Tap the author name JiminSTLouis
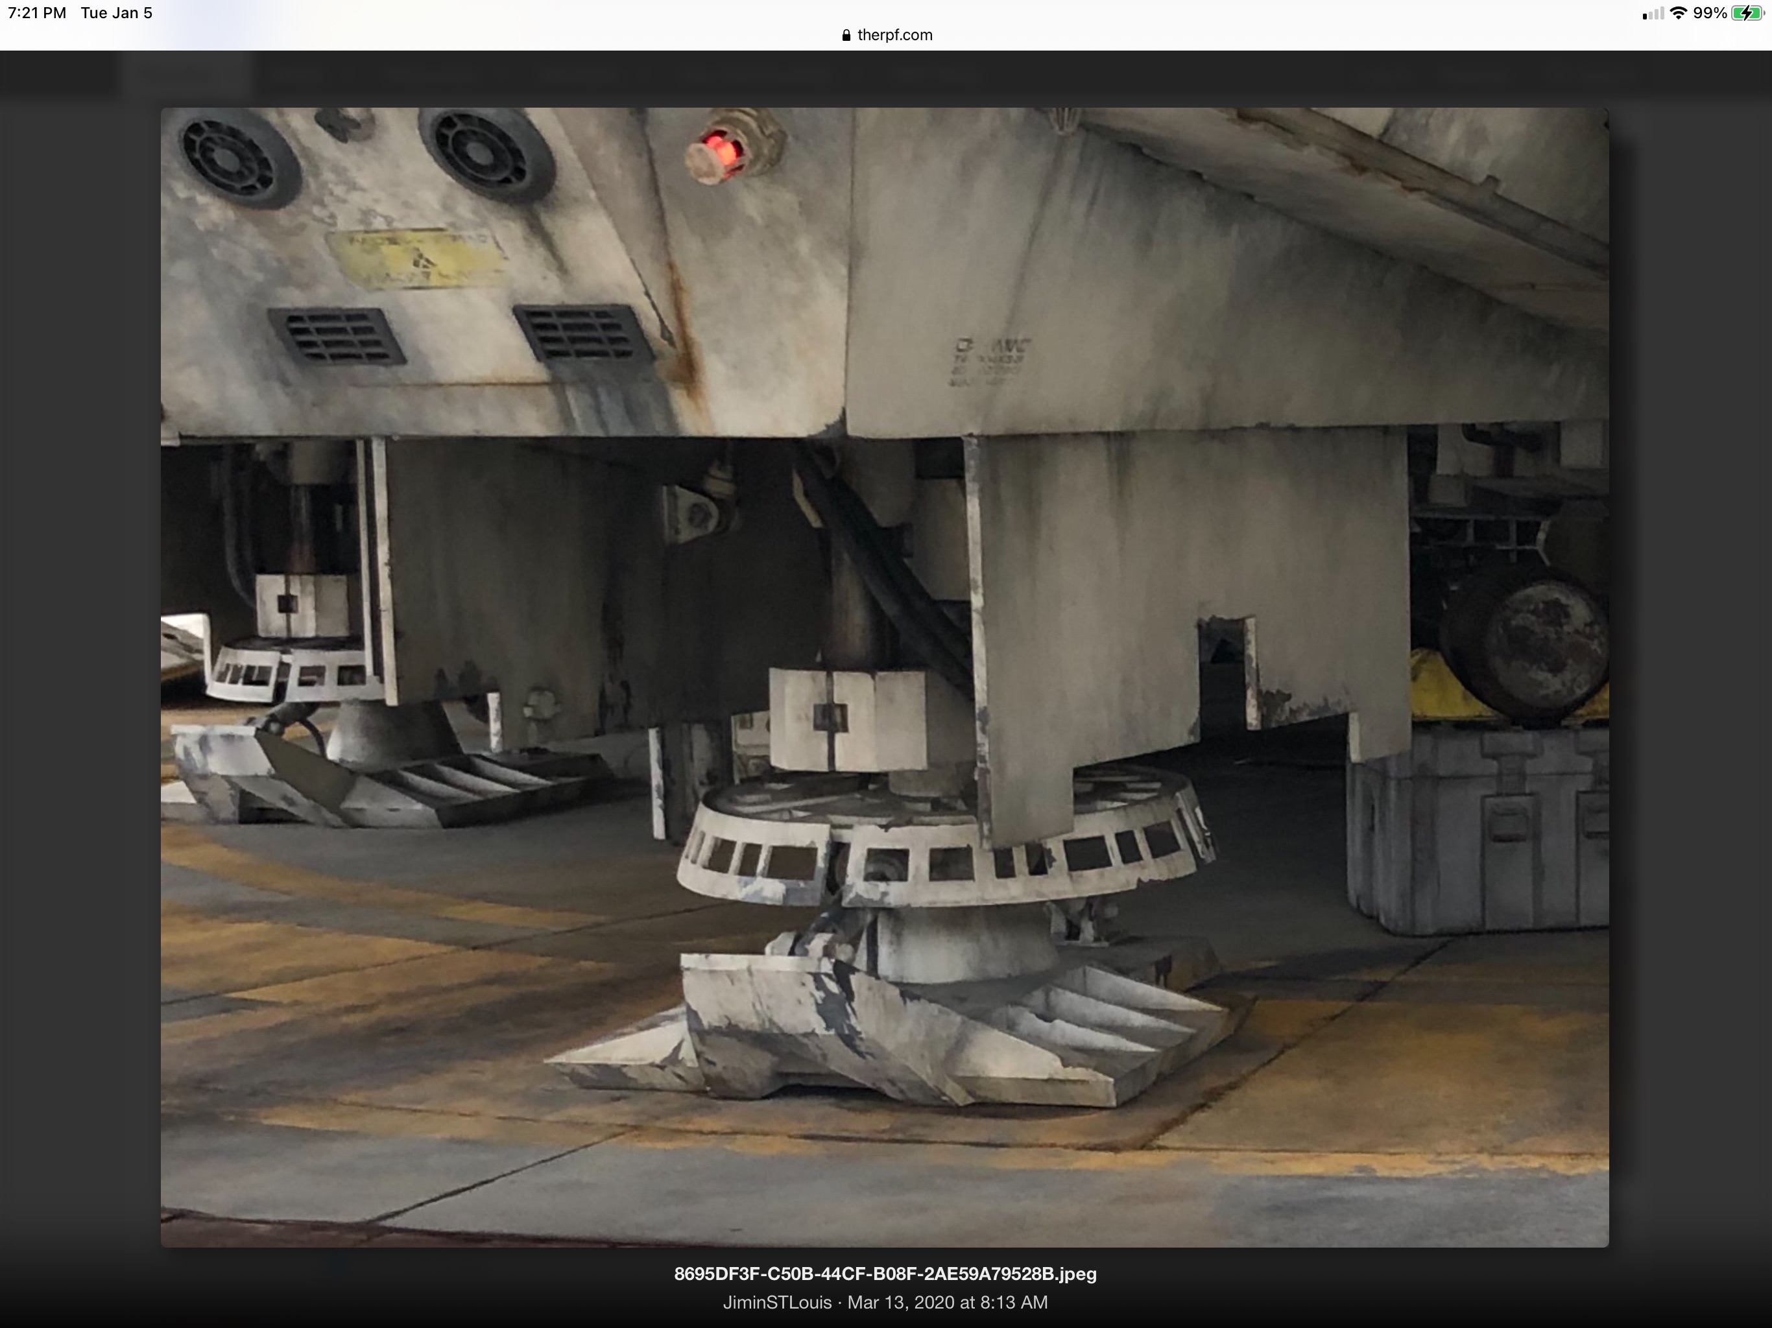This screenshot has width=1772, height=1328. [777, 1302]
